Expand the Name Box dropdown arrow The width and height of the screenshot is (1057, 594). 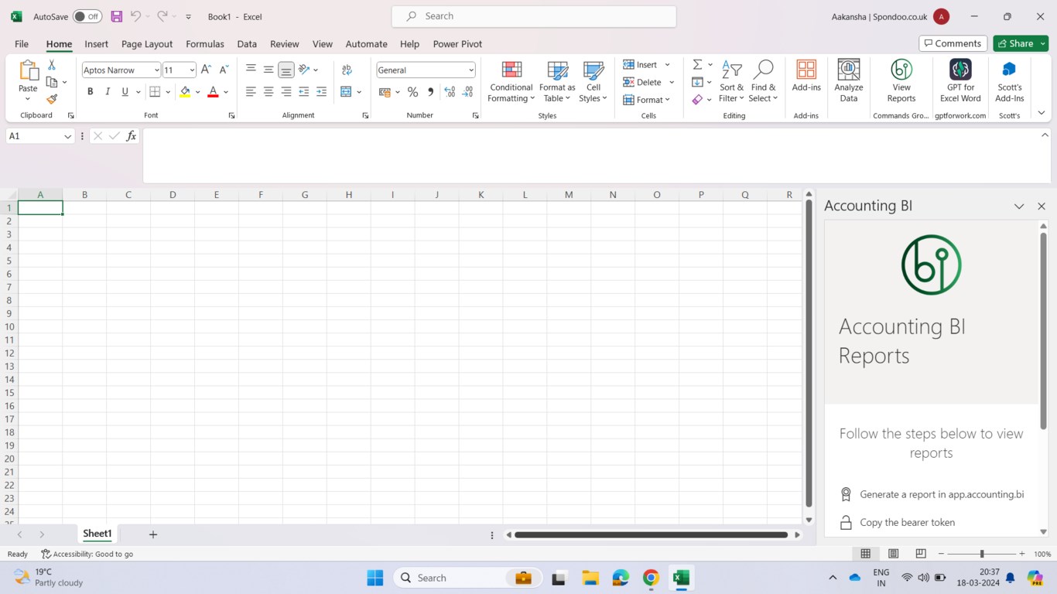click(x=67, y=136)
